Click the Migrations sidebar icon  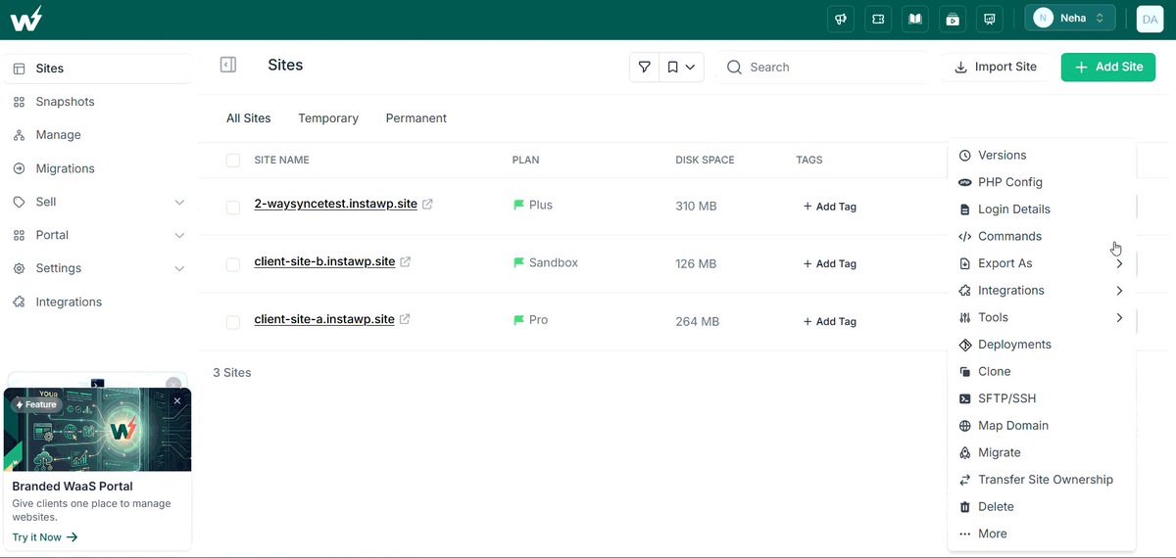pos(20,168)
